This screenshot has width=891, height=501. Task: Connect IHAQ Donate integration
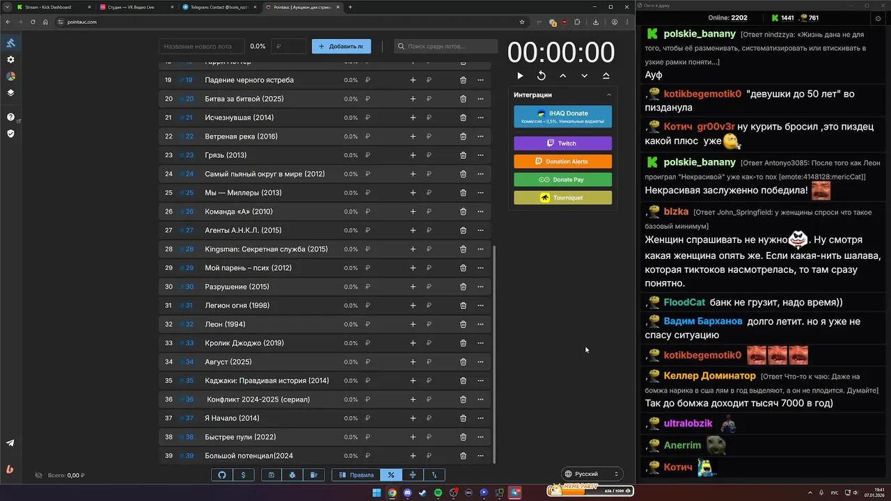tap(562, 117)
